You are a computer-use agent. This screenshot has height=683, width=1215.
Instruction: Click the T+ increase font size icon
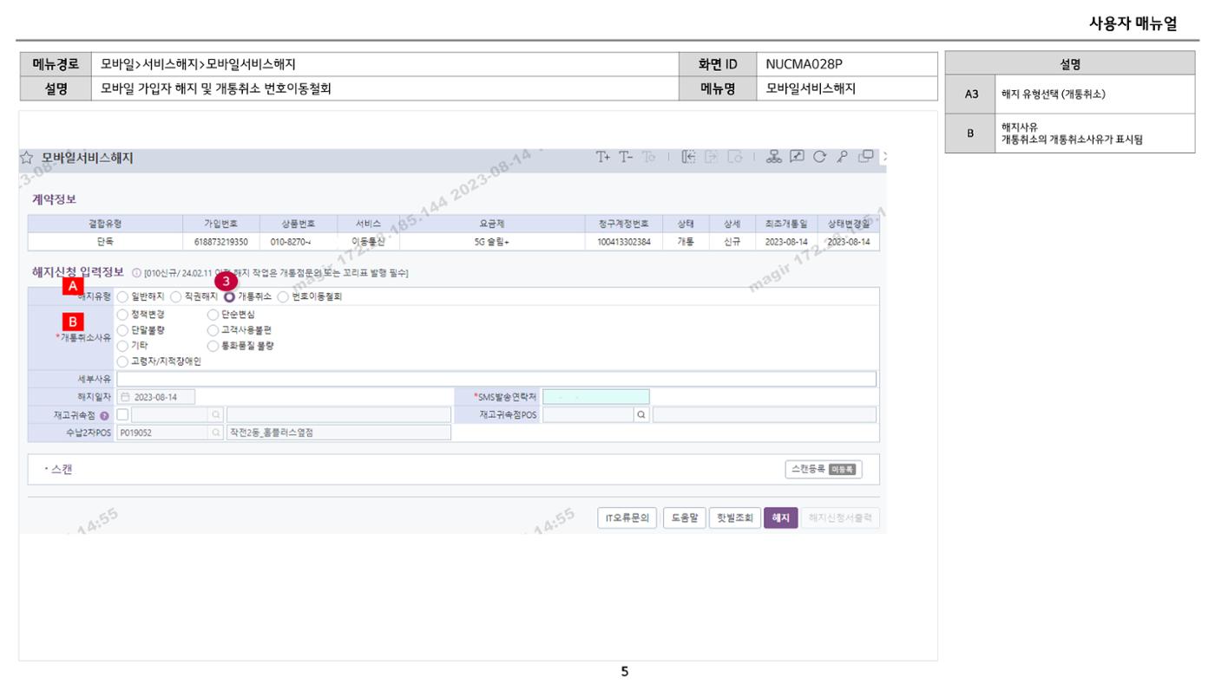603,157
